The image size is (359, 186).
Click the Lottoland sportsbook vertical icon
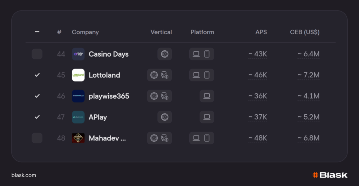tap(165, 75)
